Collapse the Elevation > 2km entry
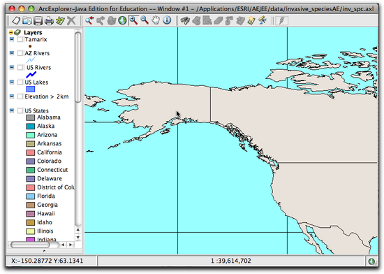The height and width of the screenshot is (274, 384). click(x=12, y=96)
